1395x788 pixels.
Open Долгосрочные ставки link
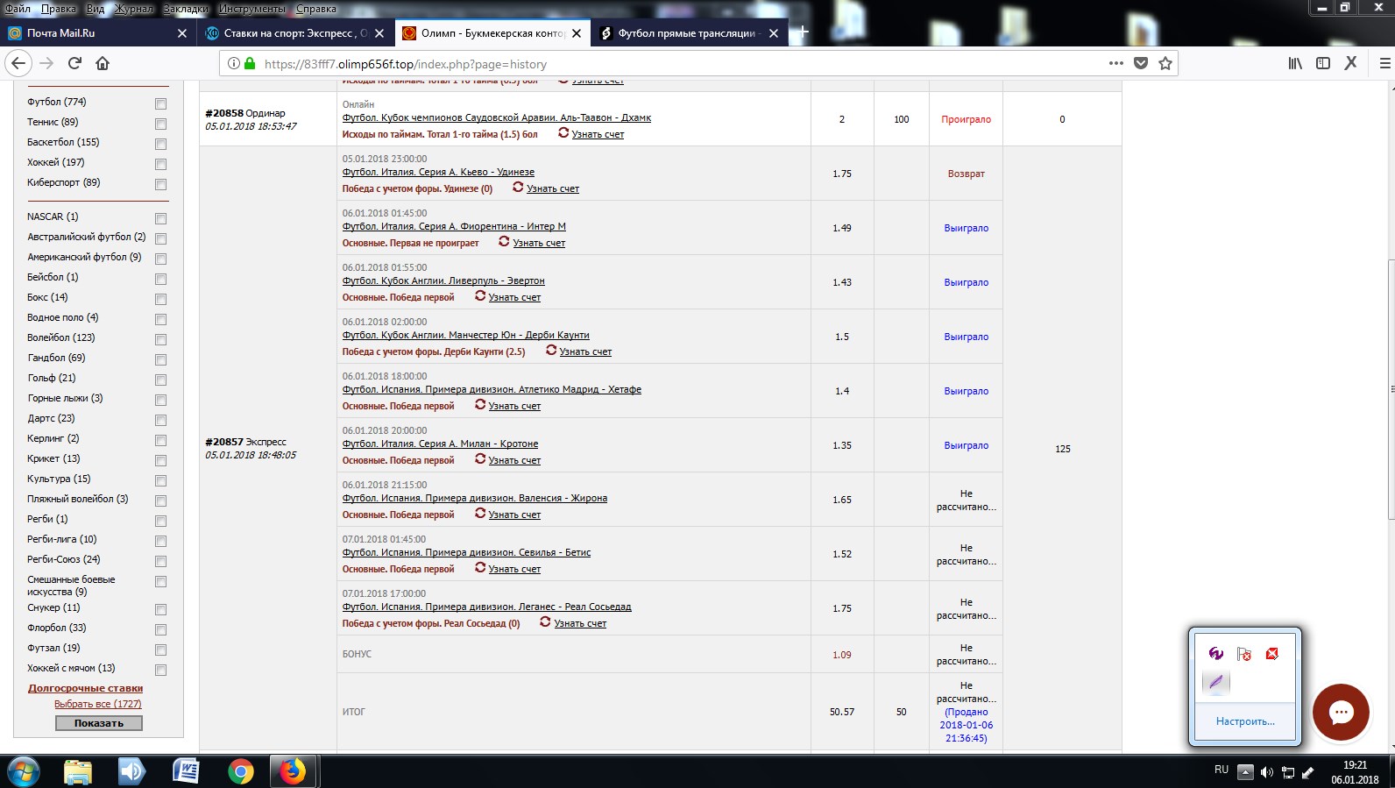click(85, 688)
